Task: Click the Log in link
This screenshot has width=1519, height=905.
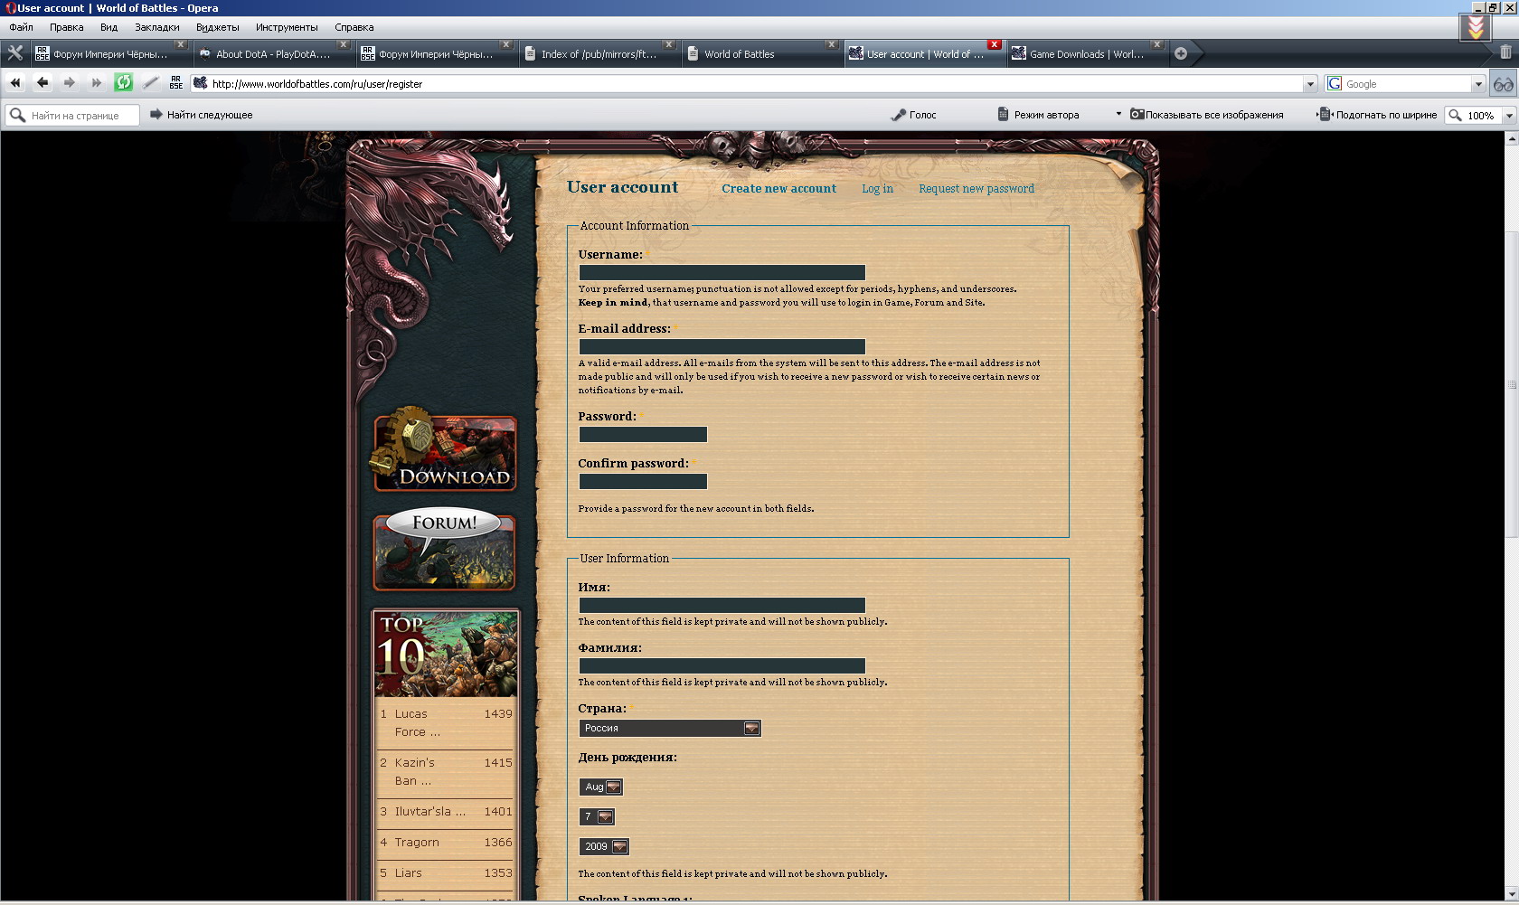Action: click(877, 188)
